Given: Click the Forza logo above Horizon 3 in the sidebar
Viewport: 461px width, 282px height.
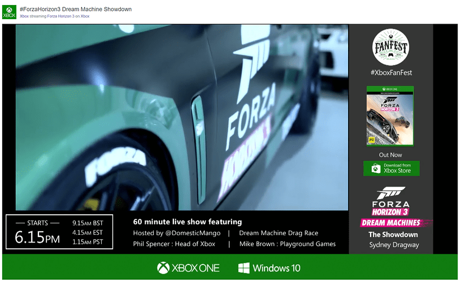Looking at the screenshot, I should click(391, 197).
